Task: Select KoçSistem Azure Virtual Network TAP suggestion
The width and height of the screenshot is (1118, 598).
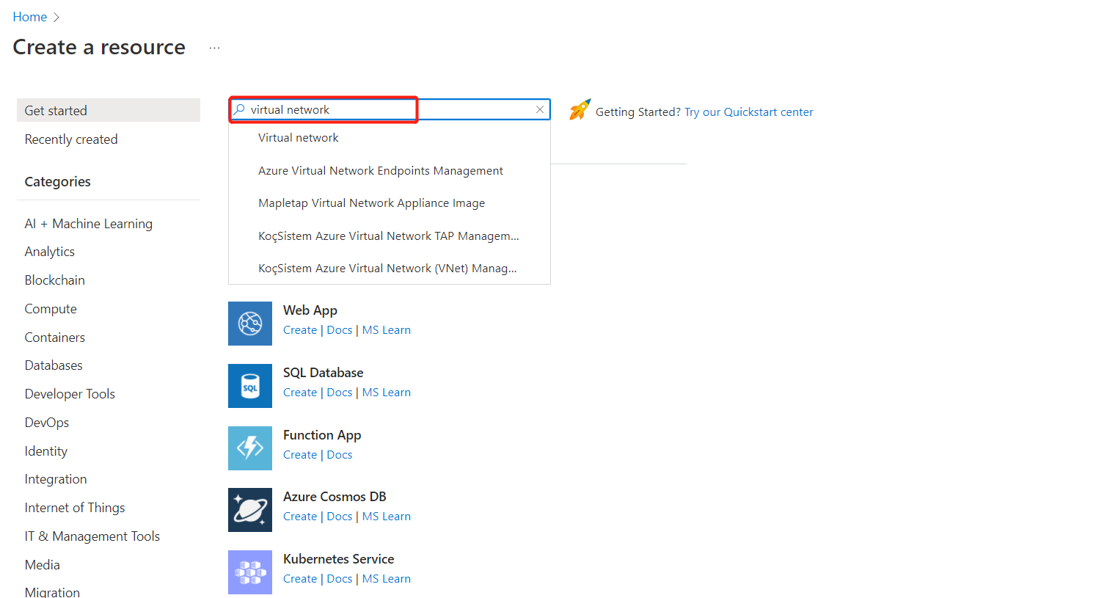Action: pos(390,236)
